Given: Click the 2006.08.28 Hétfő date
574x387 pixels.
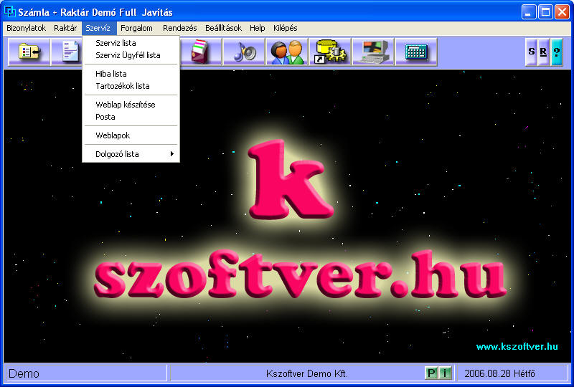Looking at the screenshot, I should (x=499, y=373).
